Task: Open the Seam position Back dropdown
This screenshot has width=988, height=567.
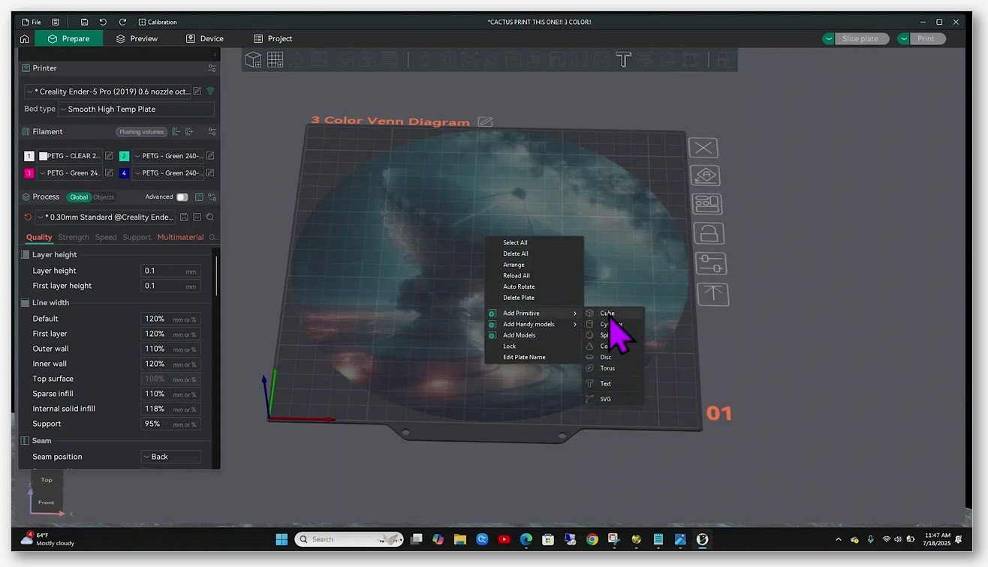Action: [170, 457]
